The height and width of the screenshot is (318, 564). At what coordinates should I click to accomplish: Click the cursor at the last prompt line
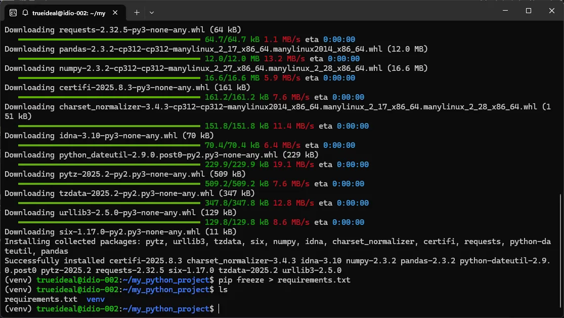[219, 309]
